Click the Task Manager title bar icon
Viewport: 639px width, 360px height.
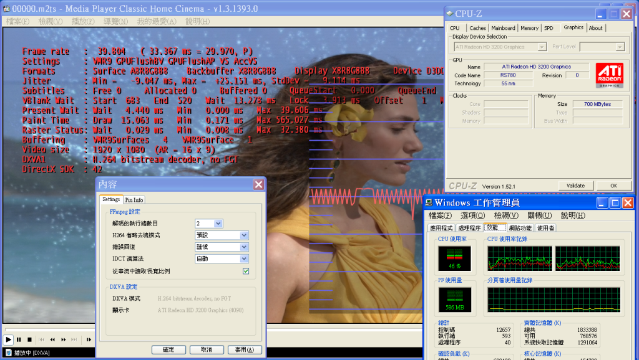[x=429, y=202]
